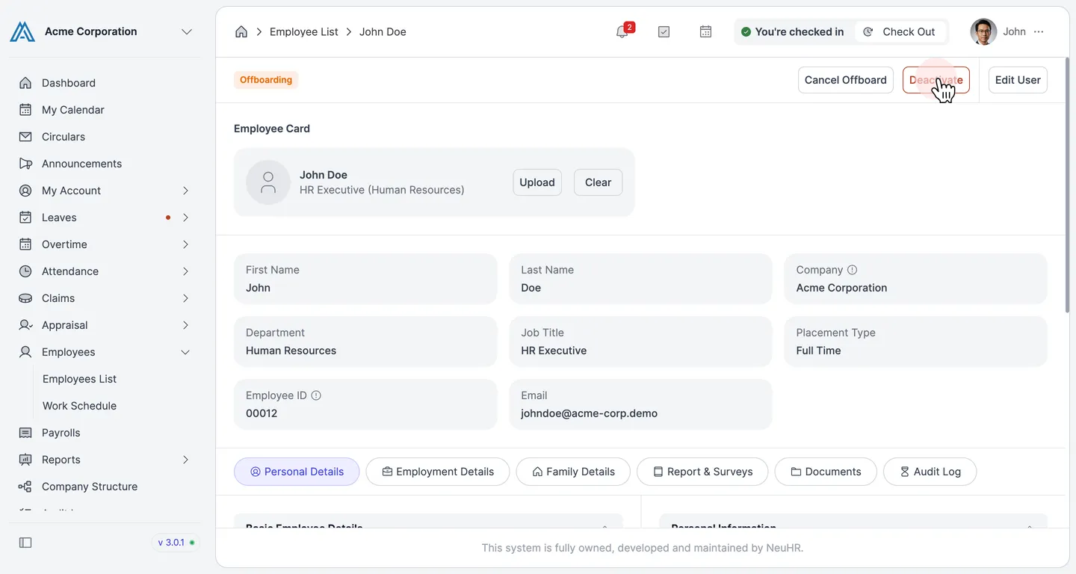Click Edit User button
This screenshot has height=574, width=1076.
tap(1018, 80)
